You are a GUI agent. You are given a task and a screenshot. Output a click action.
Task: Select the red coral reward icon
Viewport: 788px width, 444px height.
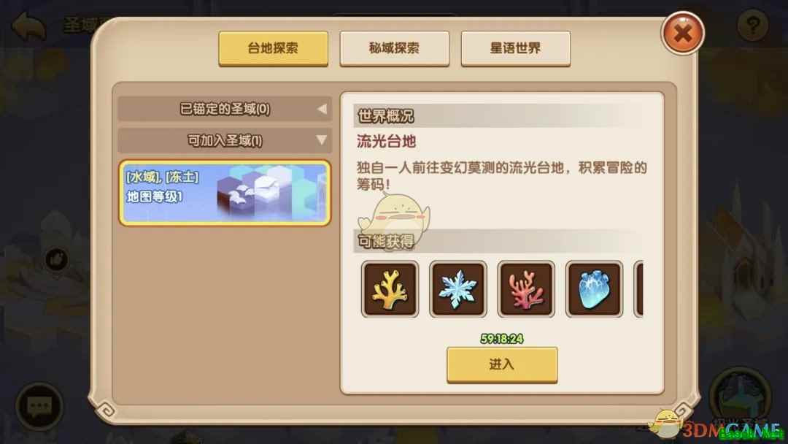[x=525, y=288]
